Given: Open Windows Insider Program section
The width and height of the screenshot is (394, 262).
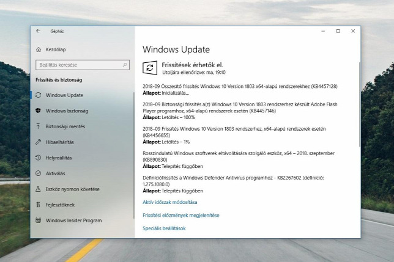Looking at the screenshot, I should coord(73,220).
